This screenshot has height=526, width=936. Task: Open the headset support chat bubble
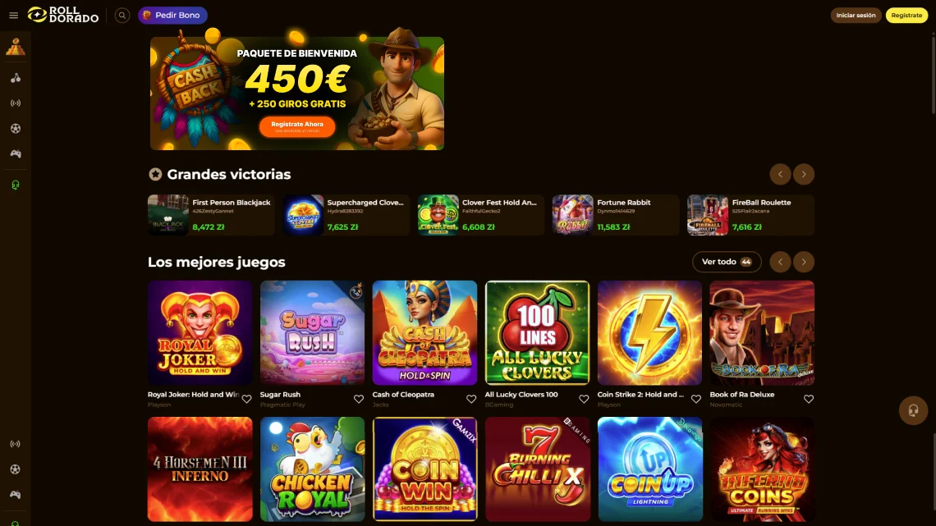coord(913,410)
